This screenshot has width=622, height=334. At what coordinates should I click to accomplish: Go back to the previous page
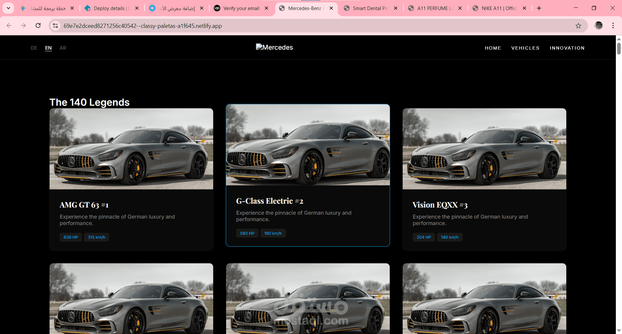[9, 26]
